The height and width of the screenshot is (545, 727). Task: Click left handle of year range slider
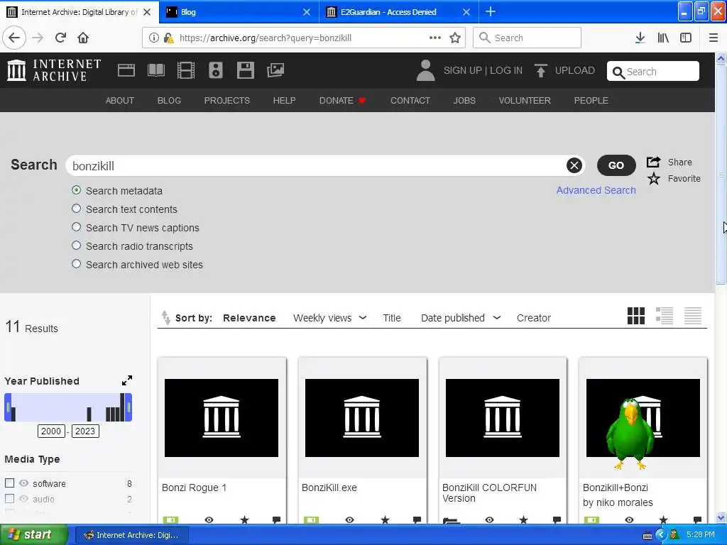click(8, 407)
